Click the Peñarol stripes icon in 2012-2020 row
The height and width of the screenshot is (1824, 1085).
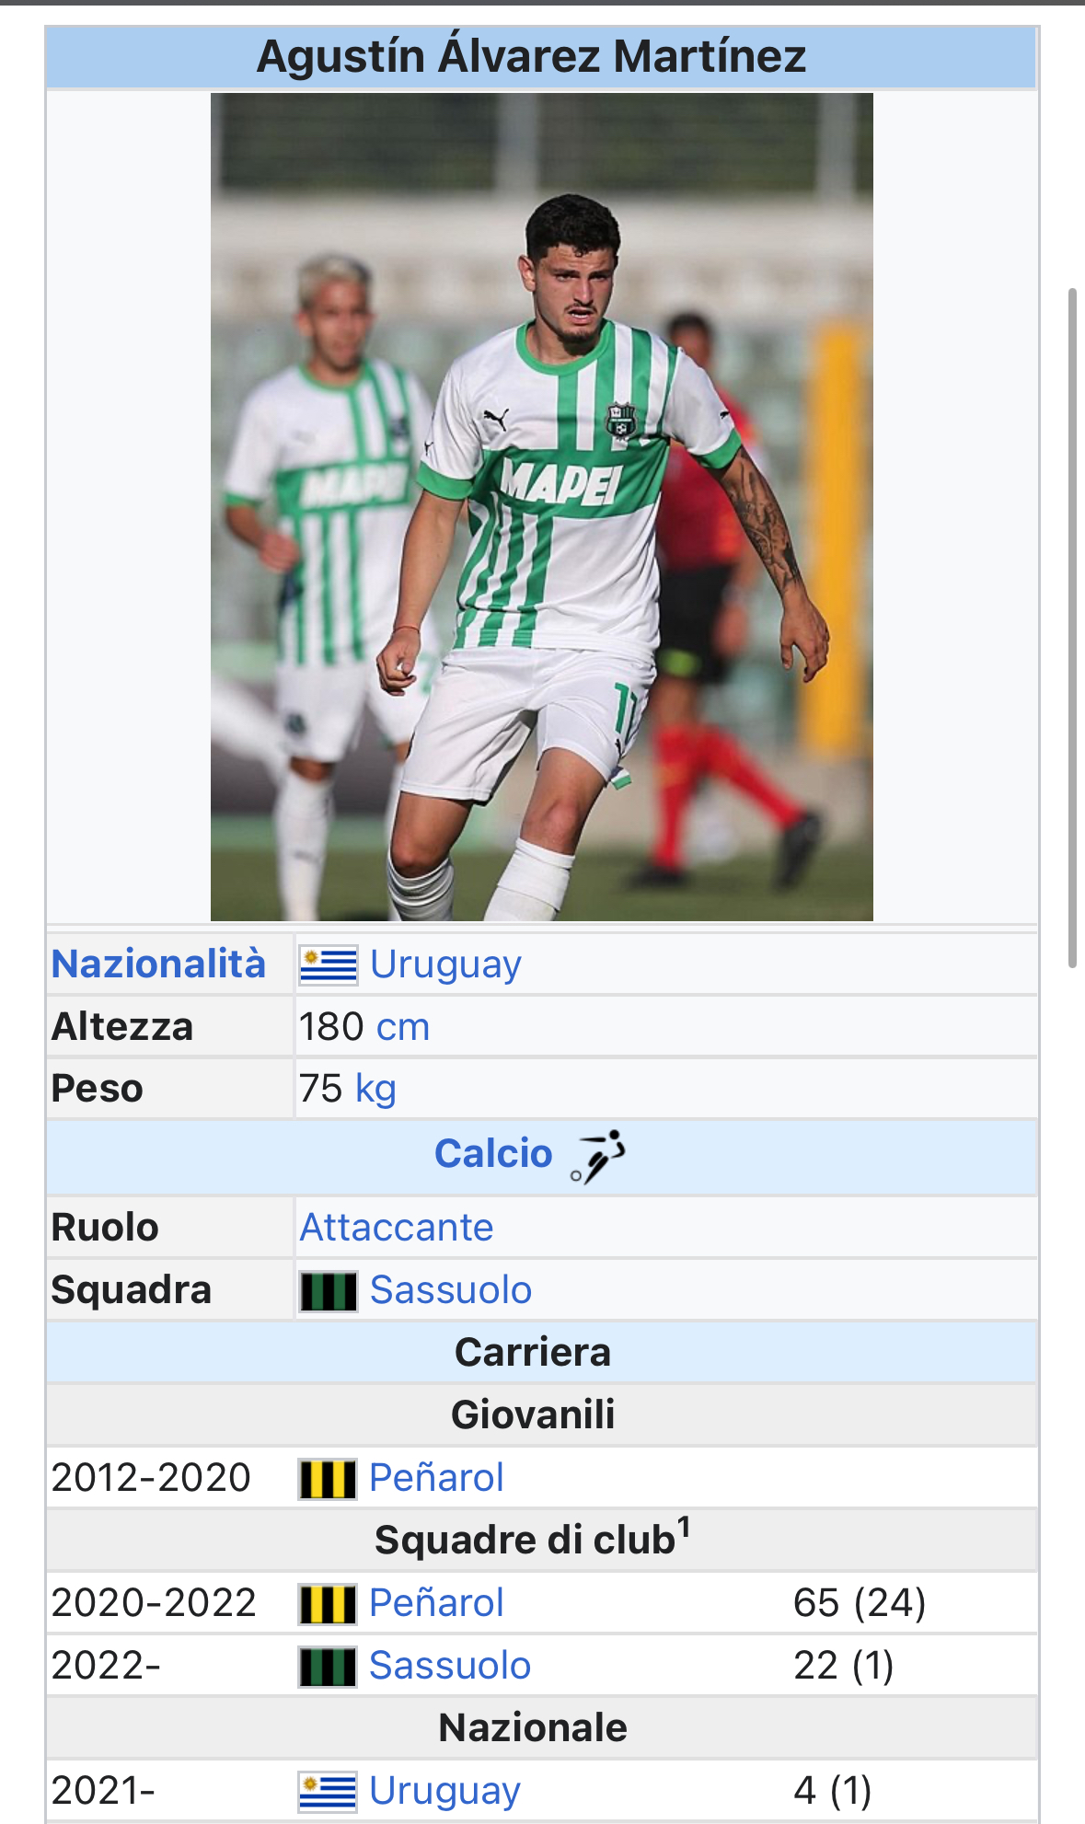click(328, 1479)
